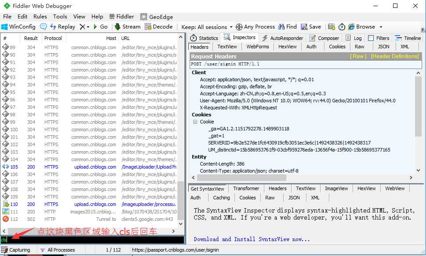Replay the selected sessions
Screen dimensions: 426x256
[63, 27]
